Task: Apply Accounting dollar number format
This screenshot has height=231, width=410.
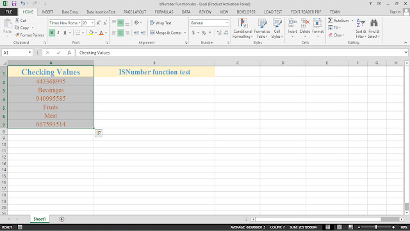Action: [193, 33]
